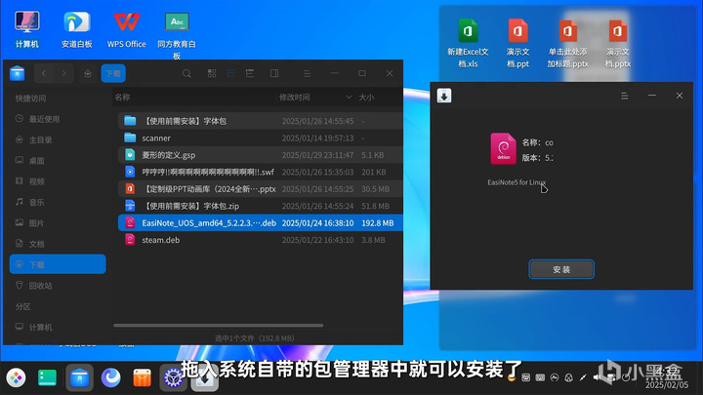The image size is (703, 395).
Task: Open 桌面 in sidebar
Action: pos(58,160)
